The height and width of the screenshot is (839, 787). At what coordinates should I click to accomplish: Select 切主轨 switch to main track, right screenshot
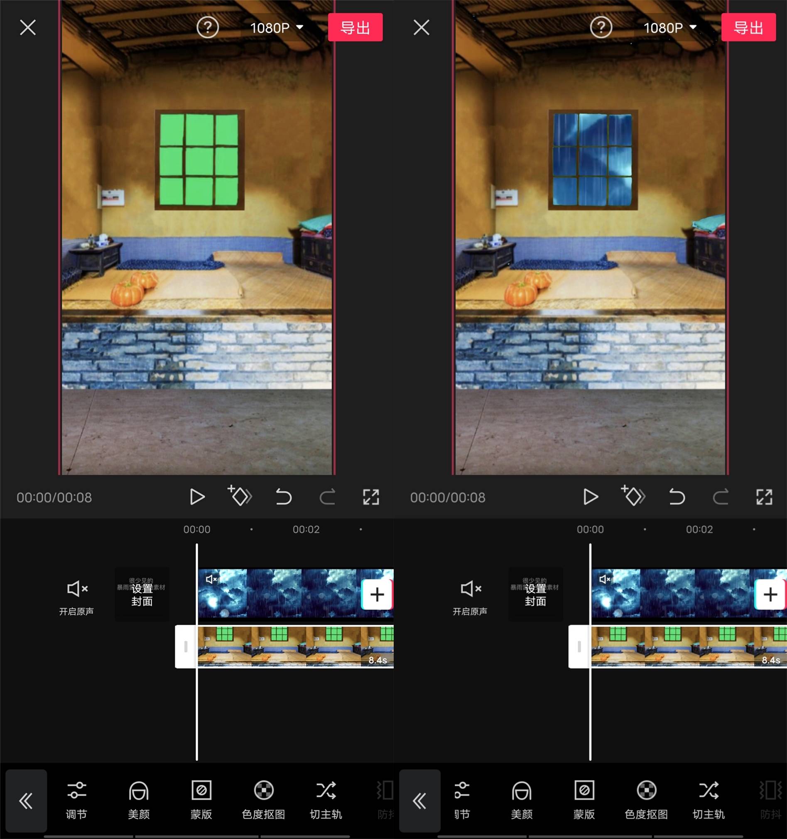click(709, 801)
